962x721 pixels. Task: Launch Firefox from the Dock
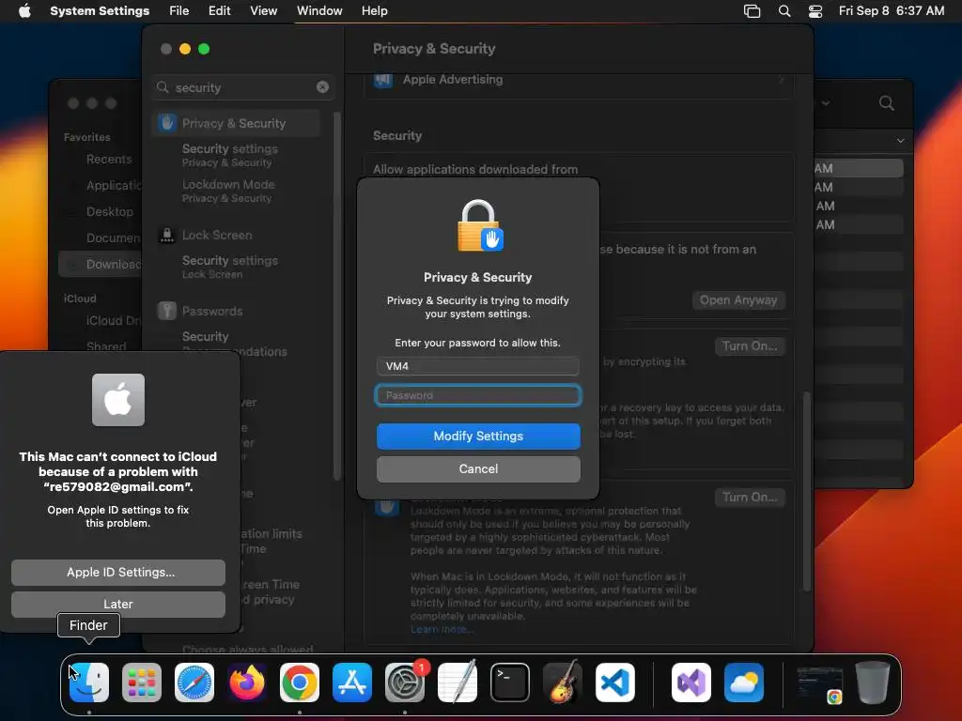pos(247,683)
